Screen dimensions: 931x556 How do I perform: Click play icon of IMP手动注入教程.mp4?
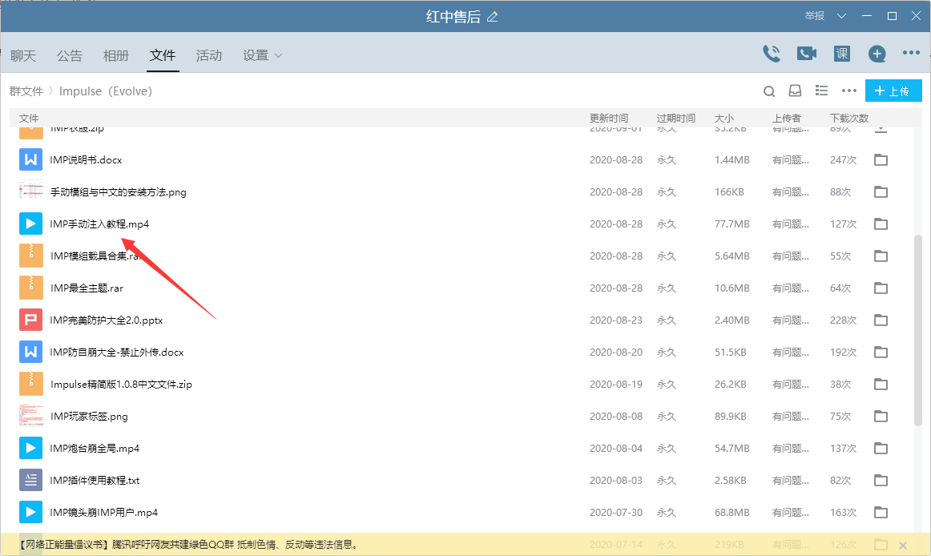click(31, 224)
